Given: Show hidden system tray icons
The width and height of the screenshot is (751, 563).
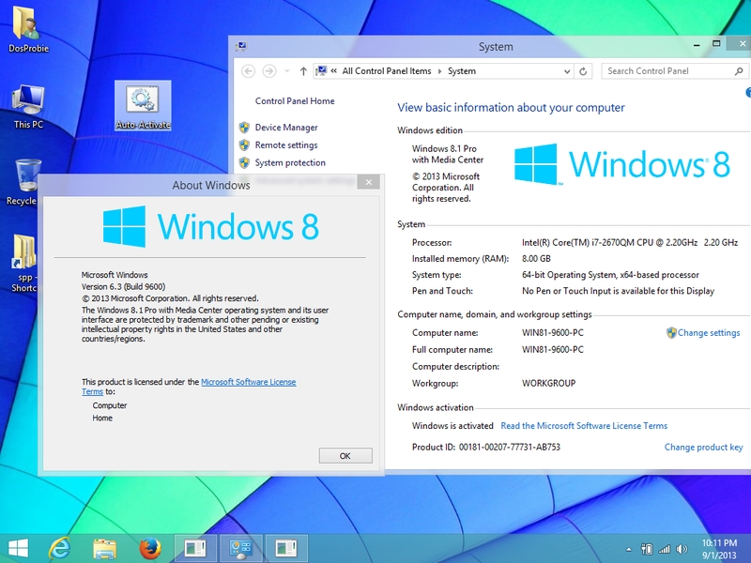Looking at the screenshot, I should pos(629,550).
